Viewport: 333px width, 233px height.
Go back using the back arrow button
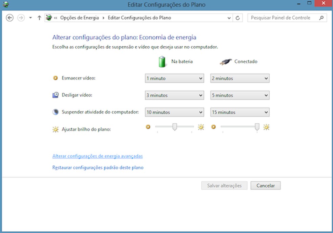click(x=9, y=18)
